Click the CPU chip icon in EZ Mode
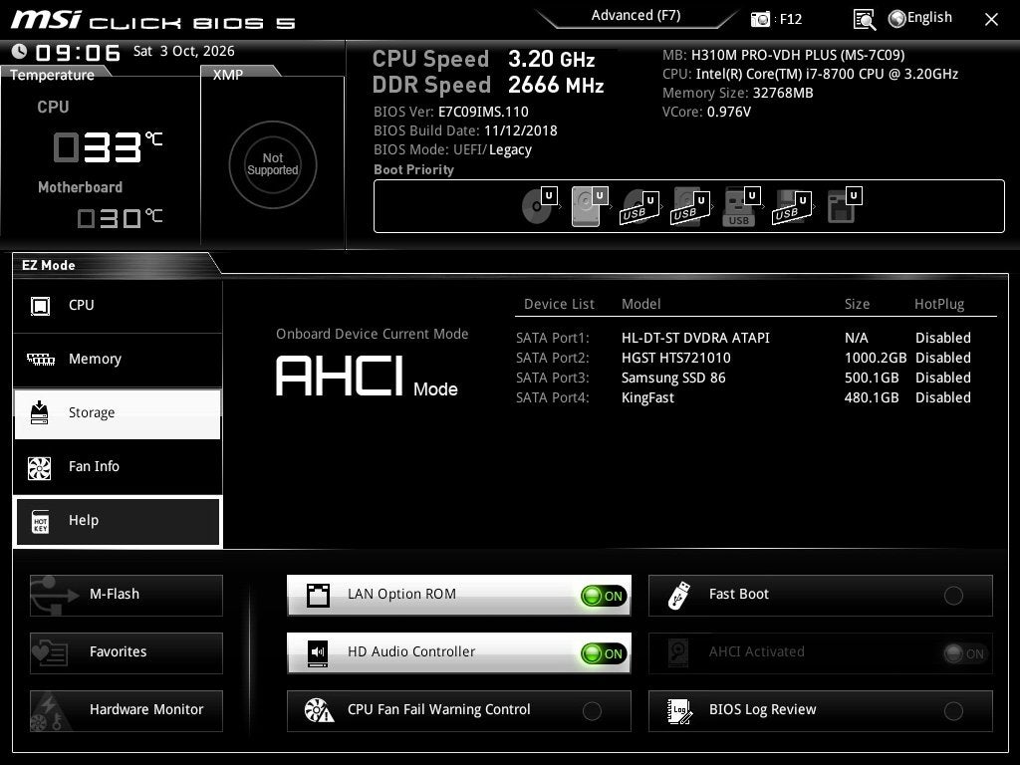The width and height of the screenshot is (1020, 765). 40,305
